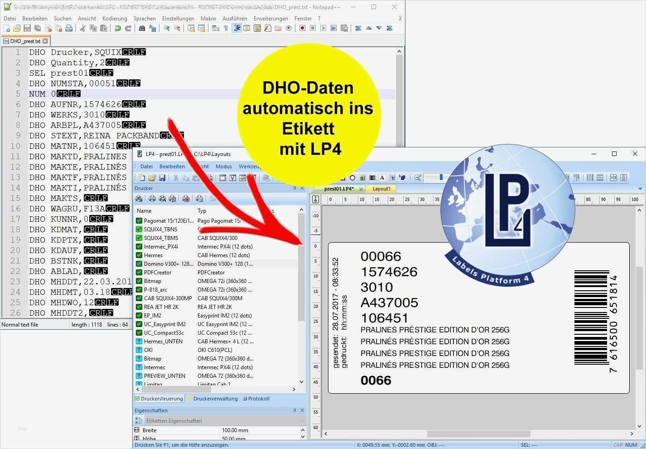Sort printer list by Typ column header
The height and width of the screenshot is (449, 646).
pos(226,211)
